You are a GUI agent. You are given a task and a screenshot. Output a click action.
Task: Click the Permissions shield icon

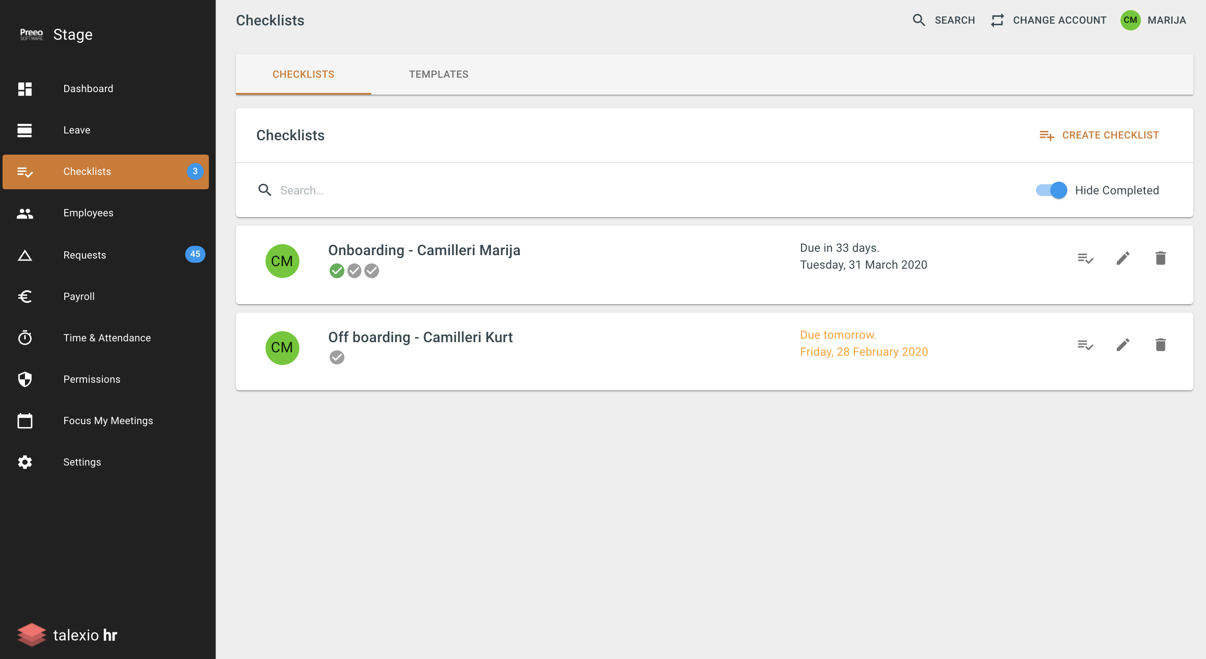(25, 379)
